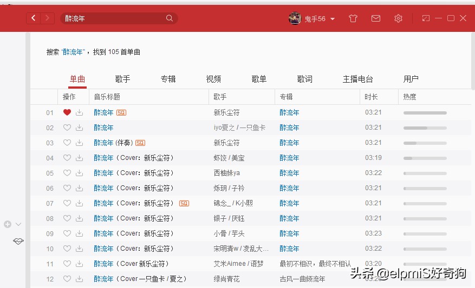Open the 主播电台 tab
Screen dimensions: 475x288
coord(358,79)
